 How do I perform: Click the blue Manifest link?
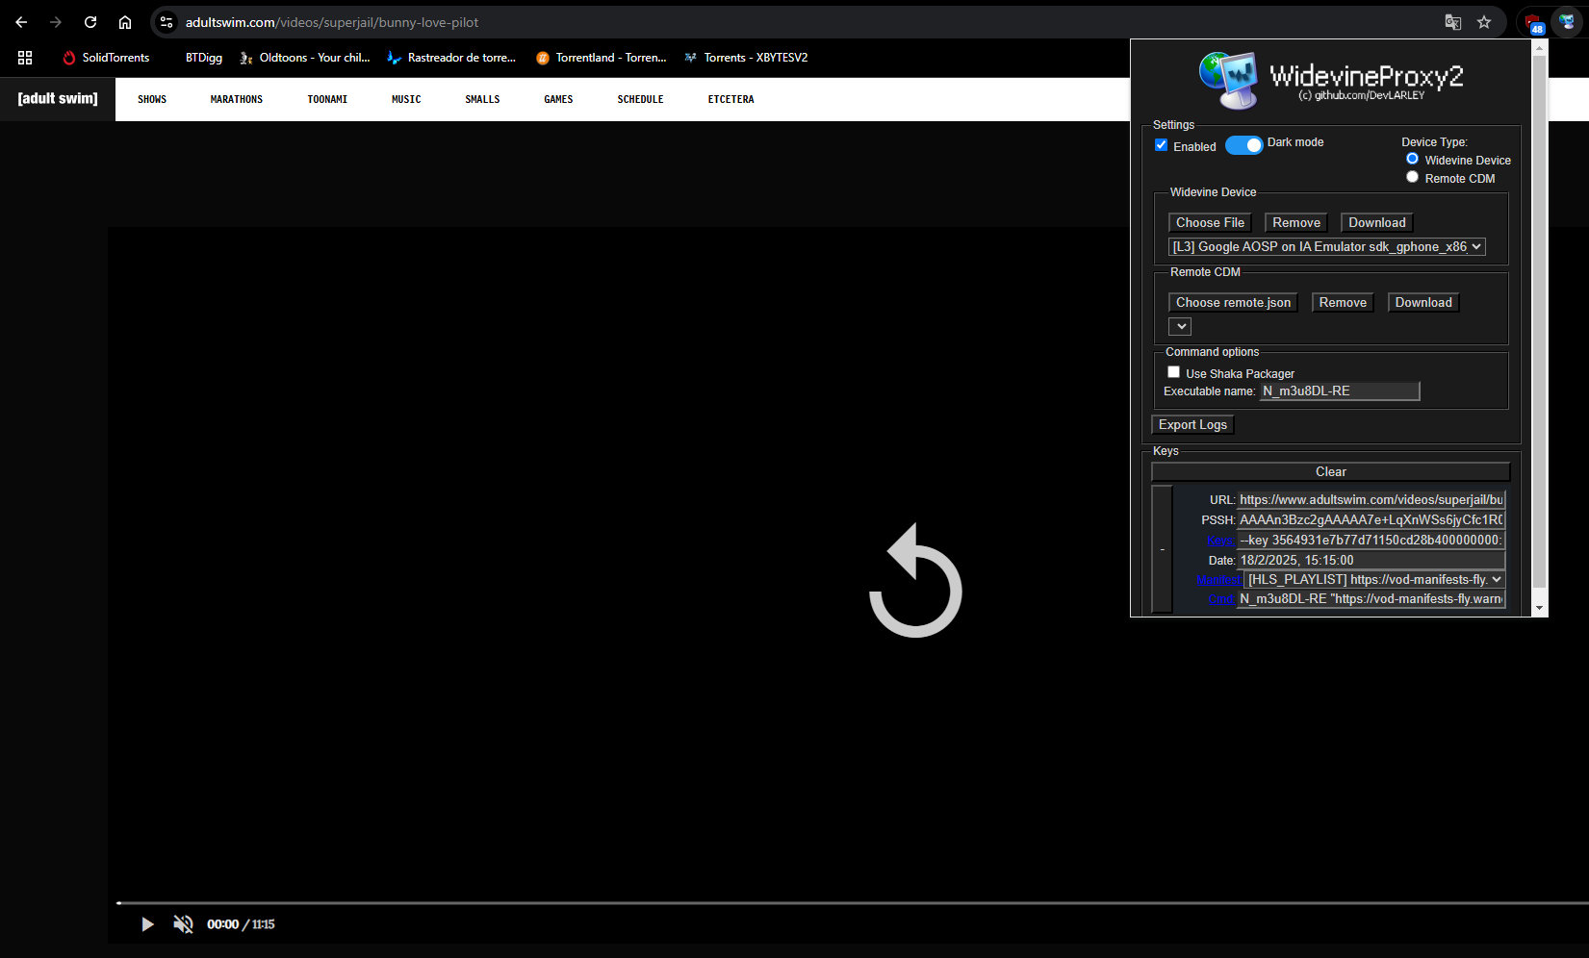[1219, 580]
